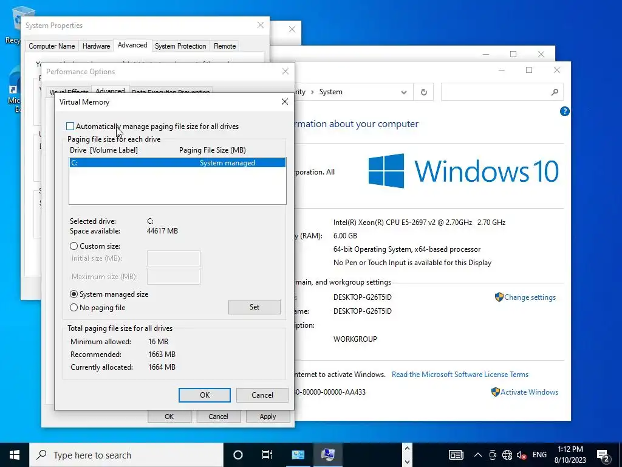Screen dimensions: 622x467
Task: Open Data Execution Prevention tab
Action: point(171,91)
